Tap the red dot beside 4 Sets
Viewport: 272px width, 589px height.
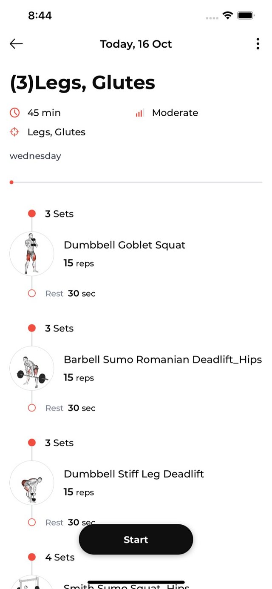(32, 557)
